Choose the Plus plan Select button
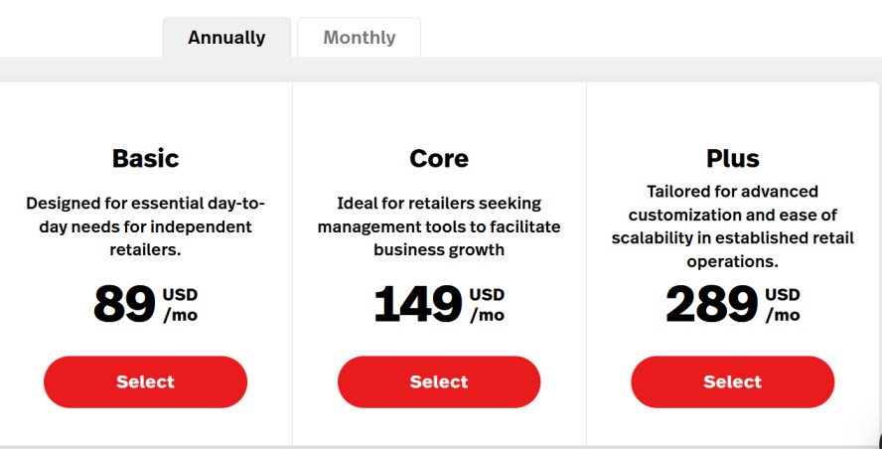 pos(733,381)
